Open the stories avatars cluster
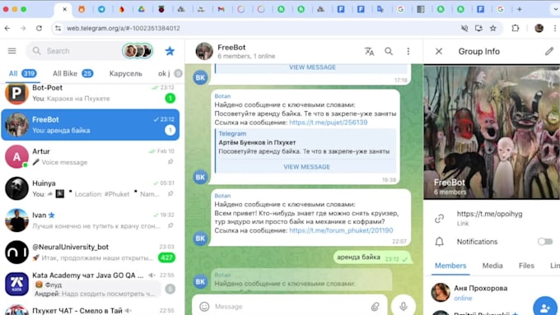Viewport: 560px width, 315px height. [138, 51]
